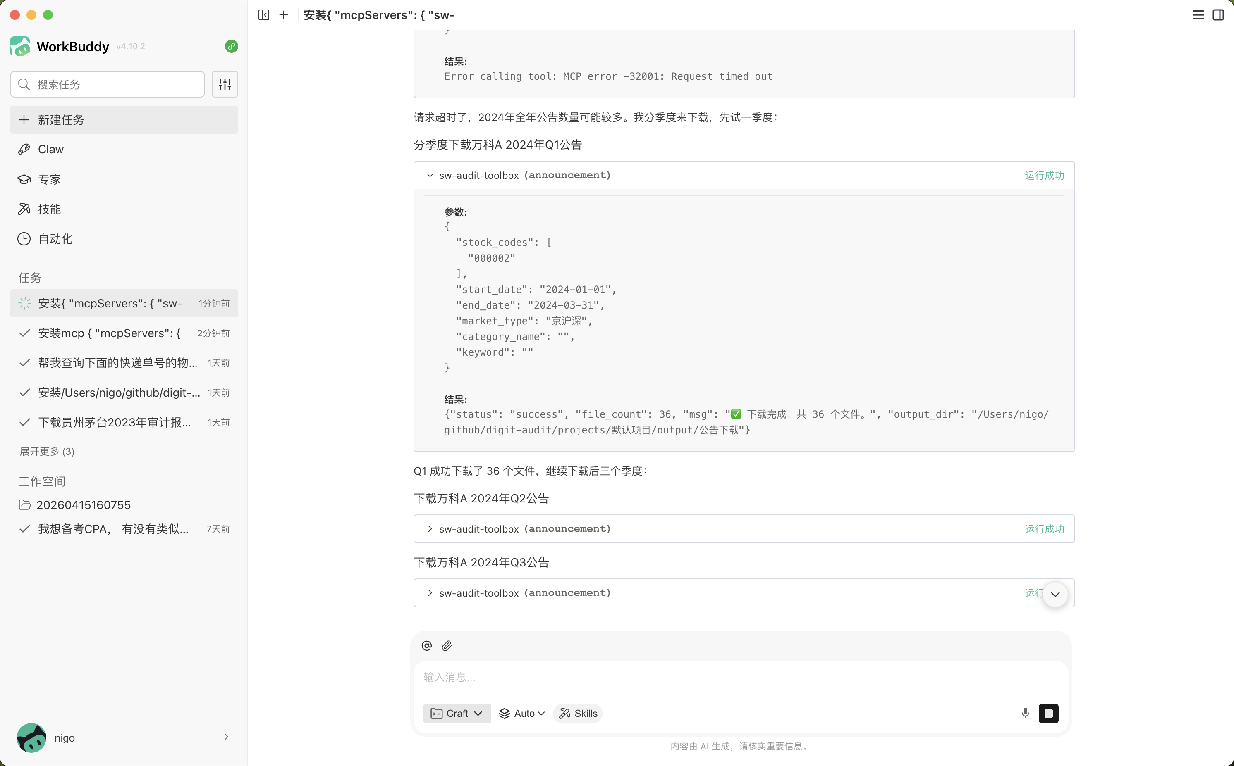This screenshot has width=1234, height=766.
Task: Open the Claw menu item
Action: click(x=51, y=150)
